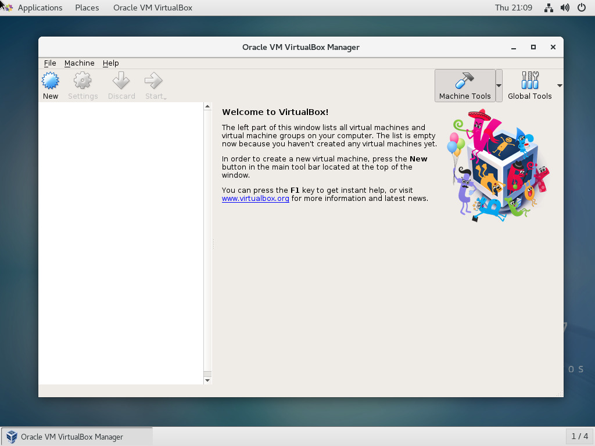Click the Discard arrow icon
Image resolution: width=595 pixels, height=446 pixels.
[x=121, y=81]
